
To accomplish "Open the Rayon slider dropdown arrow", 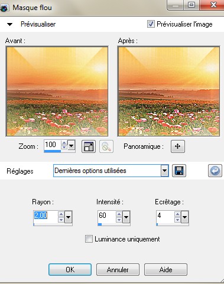I will [x=68, y=217].
